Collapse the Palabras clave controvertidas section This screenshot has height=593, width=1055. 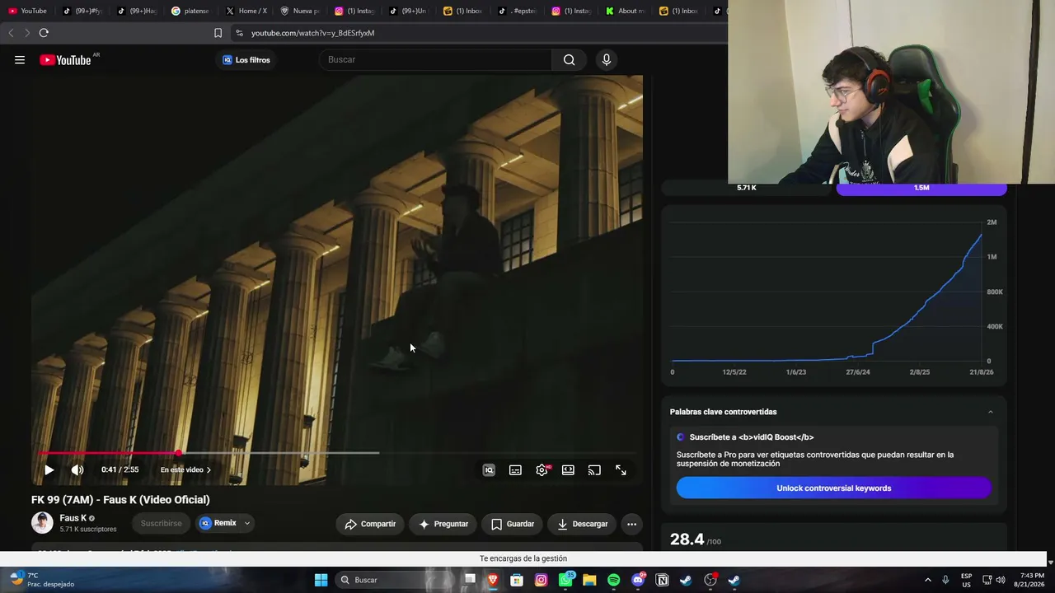coord(990,412)
